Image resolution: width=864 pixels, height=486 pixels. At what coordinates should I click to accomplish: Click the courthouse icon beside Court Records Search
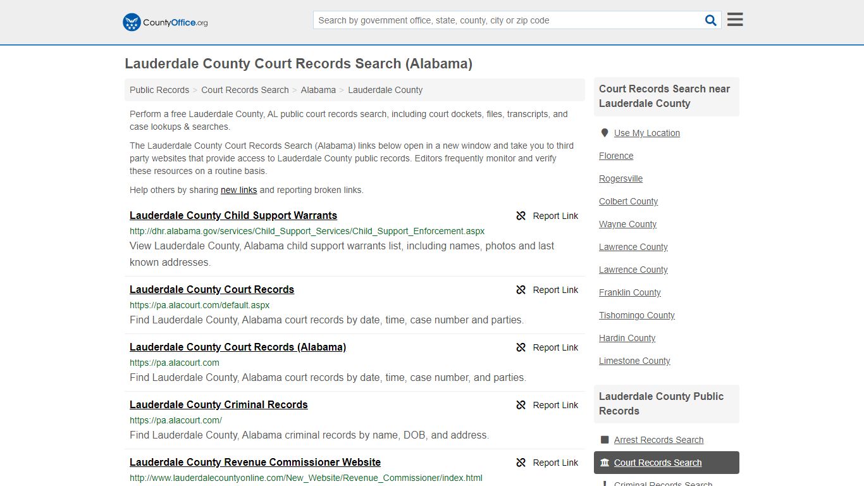[605, 463]
